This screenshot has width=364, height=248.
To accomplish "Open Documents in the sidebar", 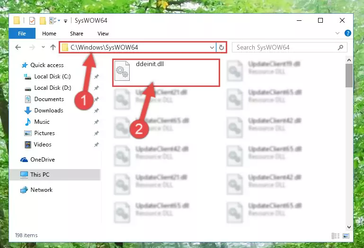I will pos(49,99).
